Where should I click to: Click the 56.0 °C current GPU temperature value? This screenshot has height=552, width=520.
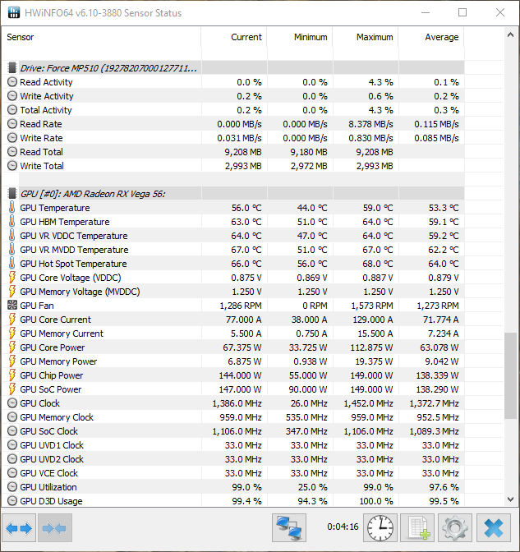point(246,208)
